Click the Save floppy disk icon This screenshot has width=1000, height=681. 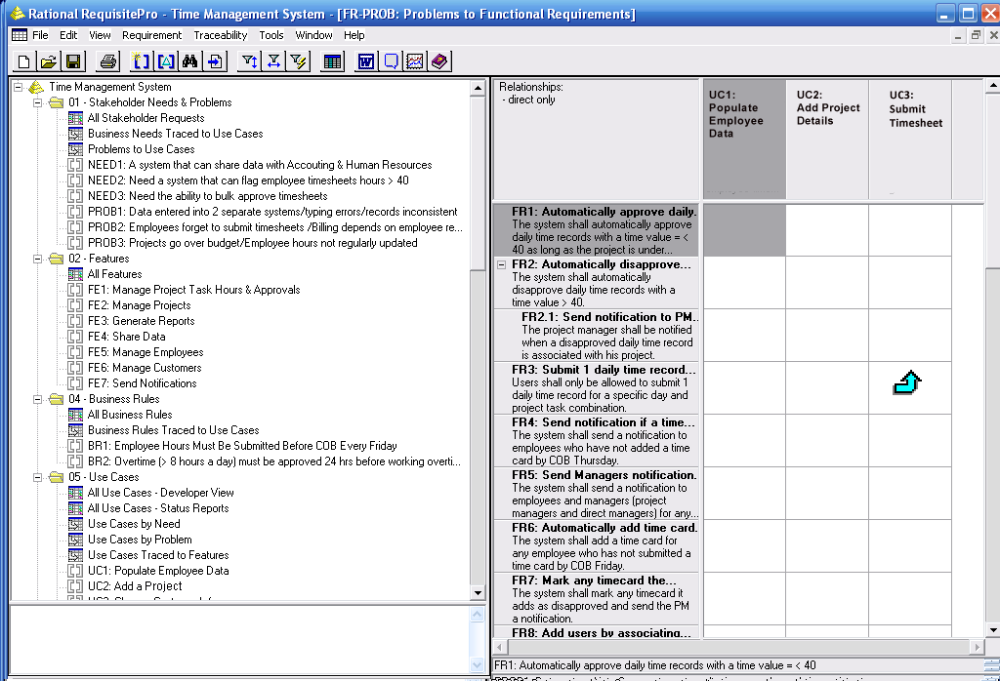(x=72, y=61)
